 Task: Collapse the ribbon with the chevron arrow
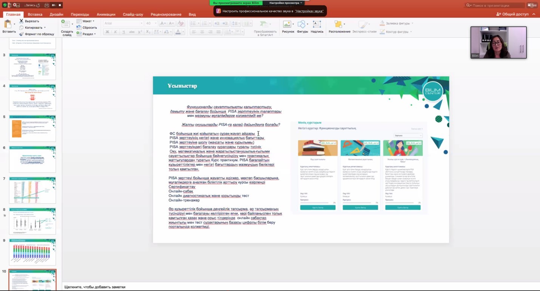coord(534,14)
